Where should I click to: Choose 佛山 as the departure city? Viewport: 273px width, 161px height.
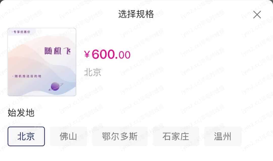(68, 136)
